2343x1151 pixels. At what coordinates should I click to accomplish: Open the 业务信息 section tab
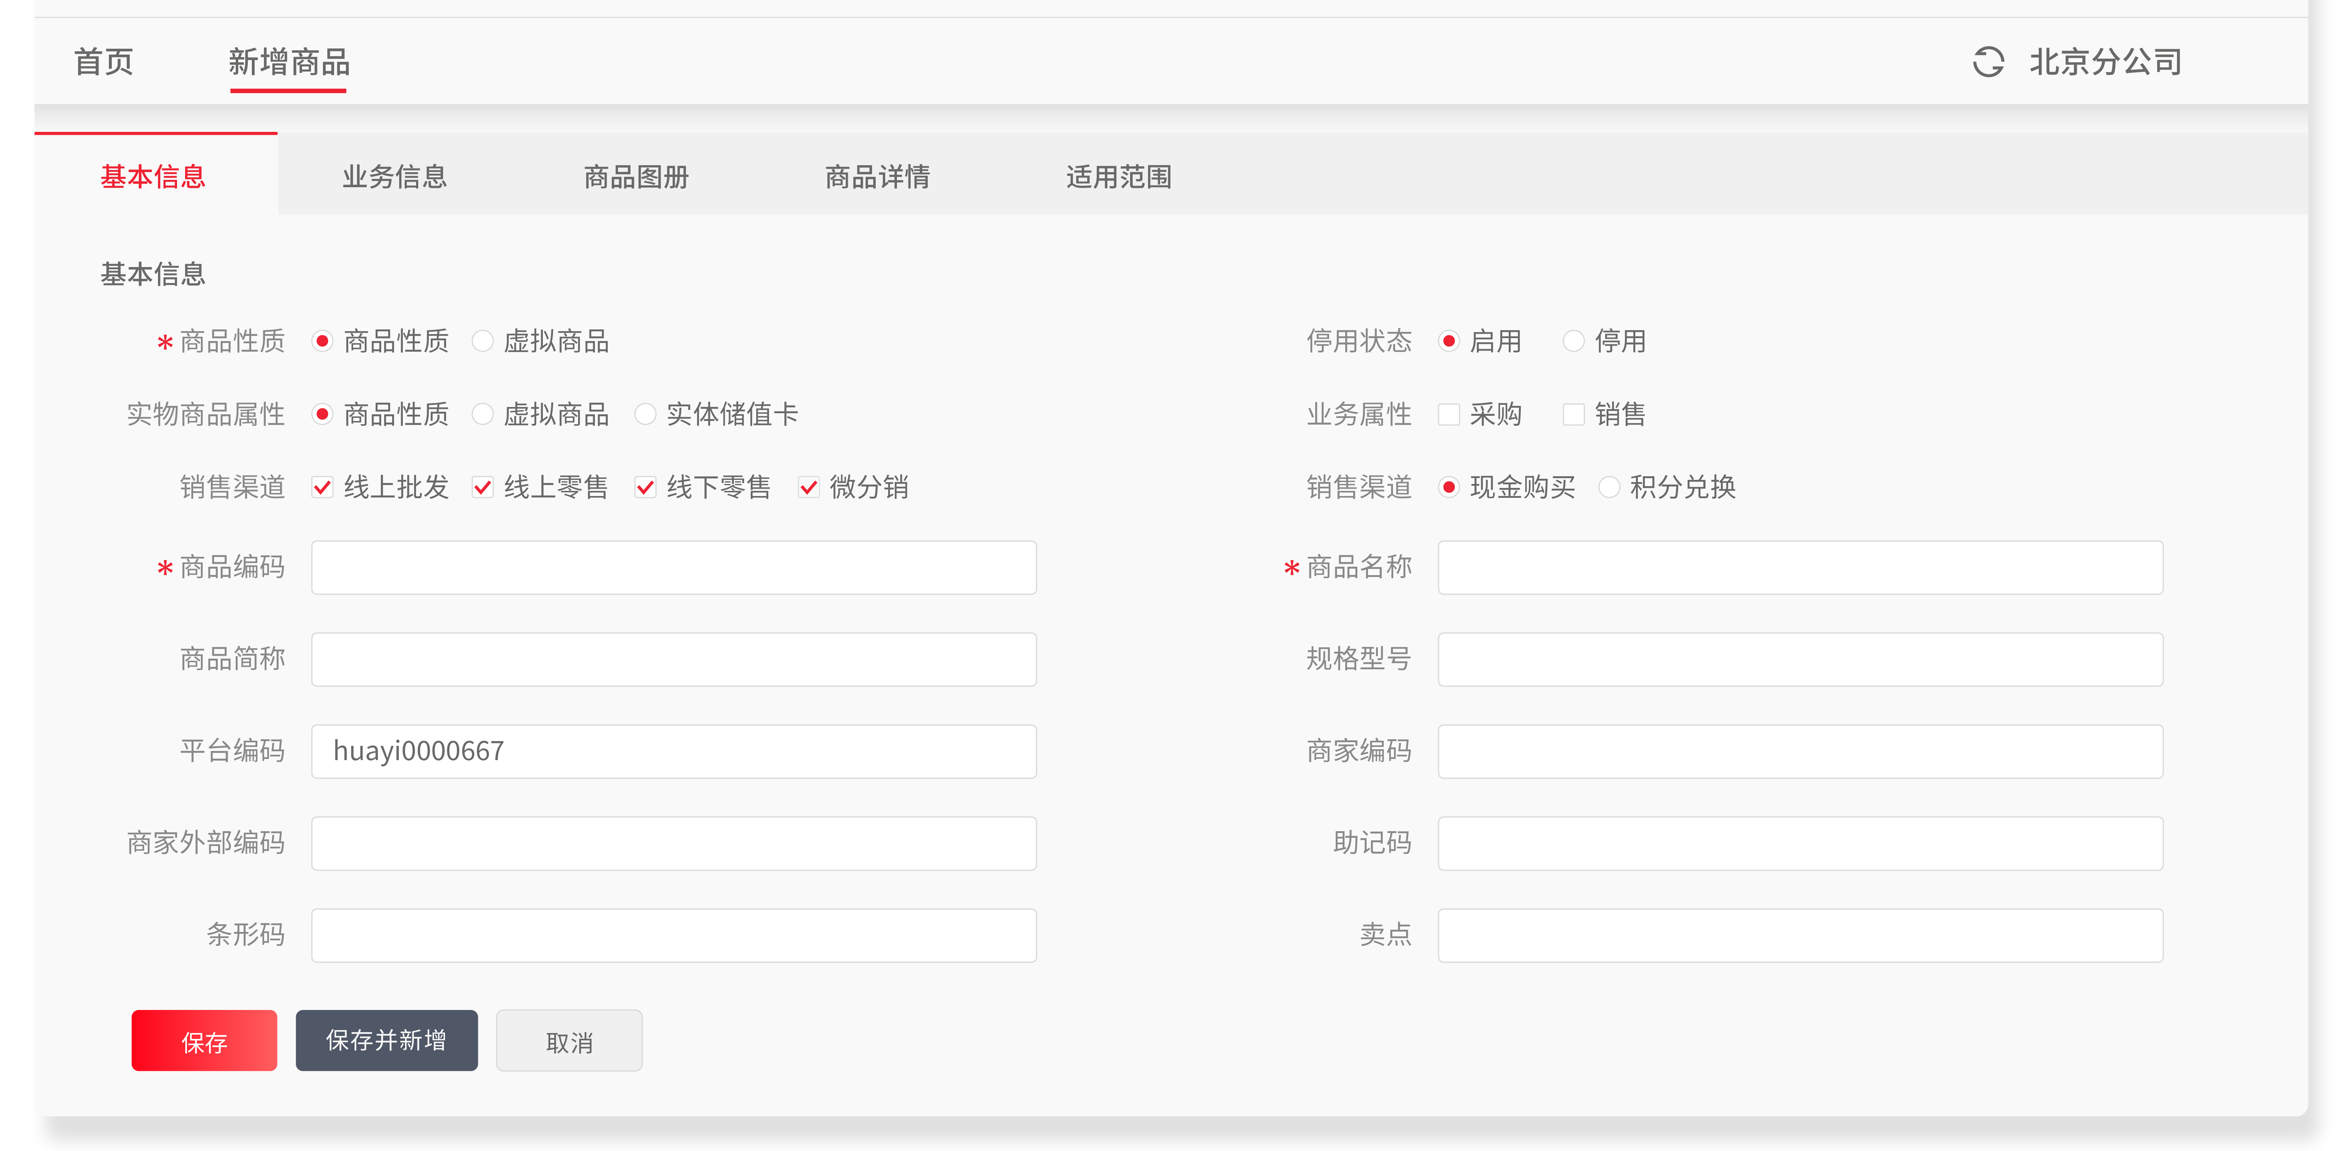tap(395, 176)
